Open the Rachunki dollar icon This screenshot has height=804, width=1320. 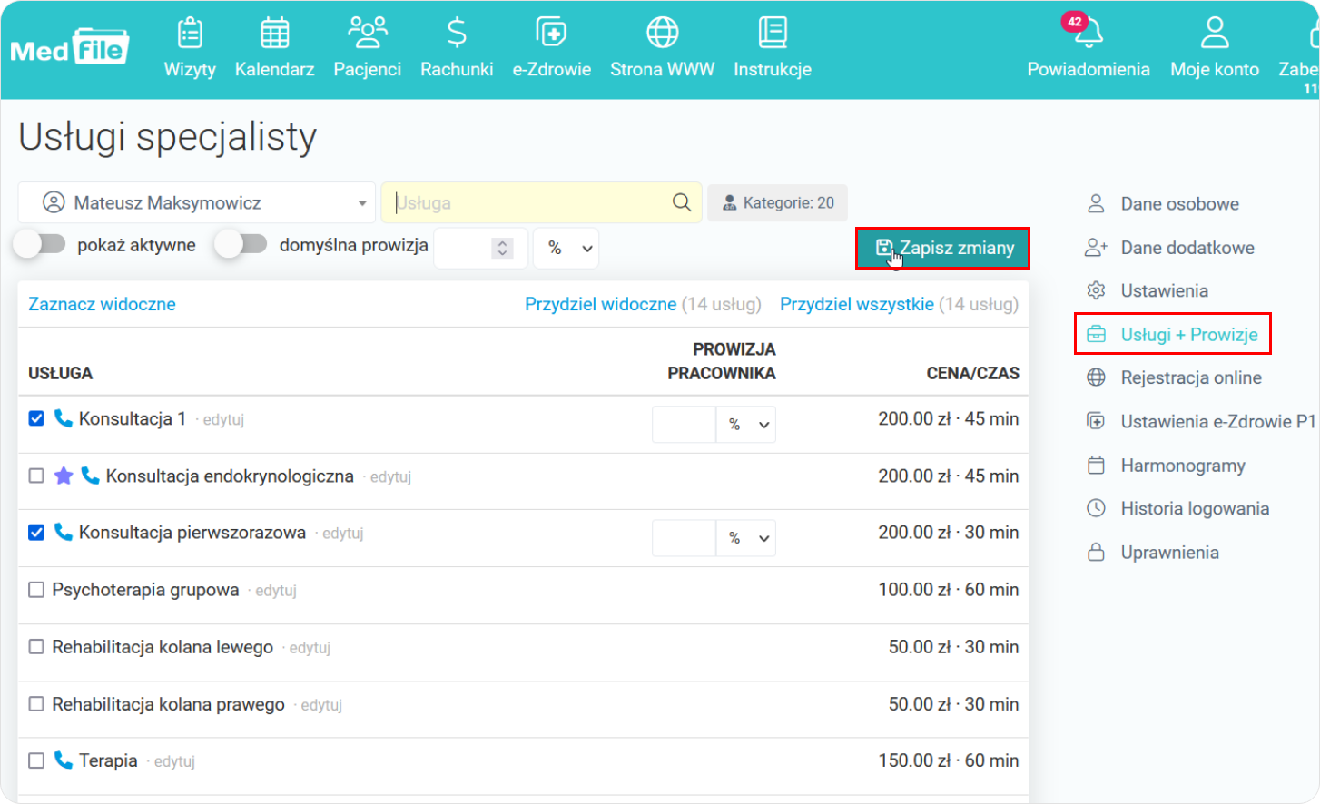tap(457, 34)
